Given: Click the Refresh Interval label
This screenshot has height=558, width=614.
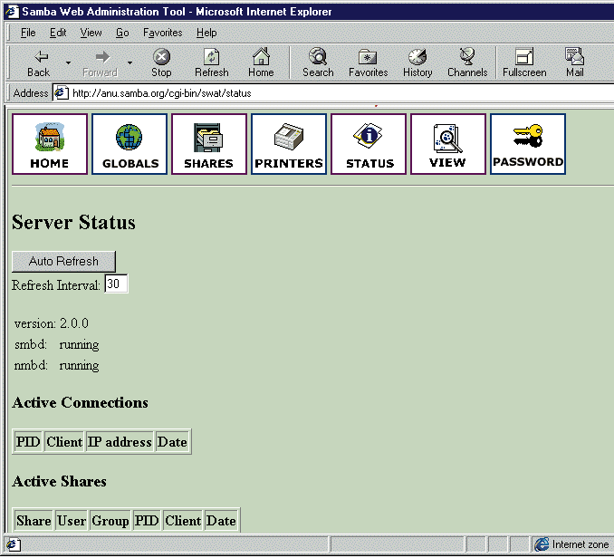Looking at the screenshot, I should click(x=56, y=285).
